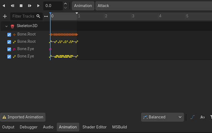This screenshot has height=133, width=212.
Task: Select the Bone.Root rotation track name
Action: [26, 42]
